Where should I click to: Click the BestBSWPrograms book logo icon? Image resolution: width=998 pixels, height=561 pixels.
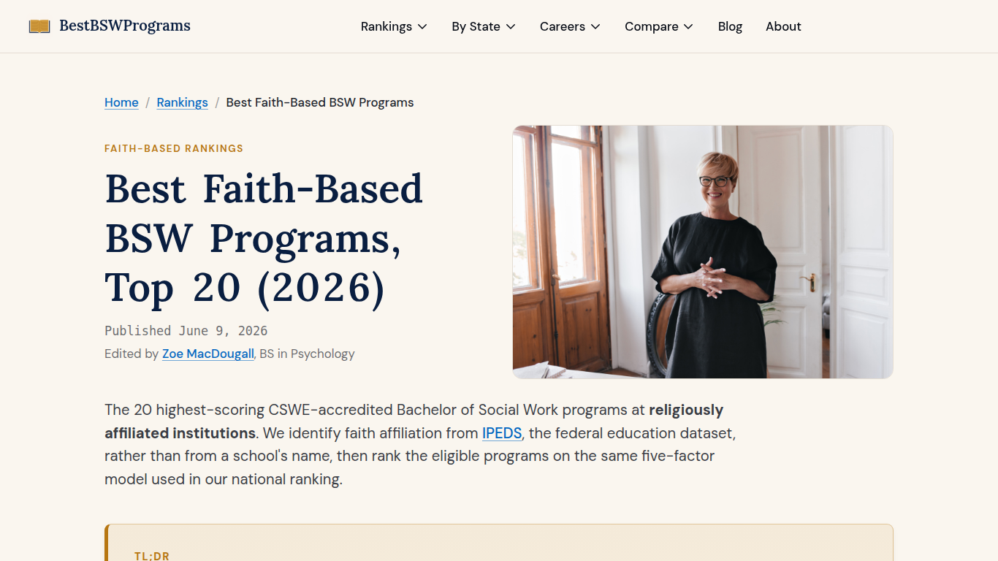(x=39, y=26)
